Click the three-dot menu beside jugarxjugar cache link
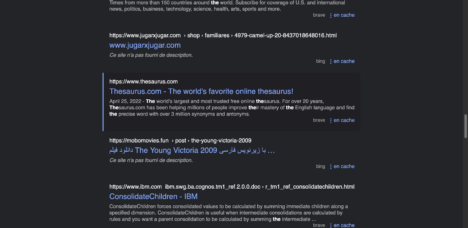Image resolution: width=468 pixels, height=228 pixels. click(x=330, y=62)
